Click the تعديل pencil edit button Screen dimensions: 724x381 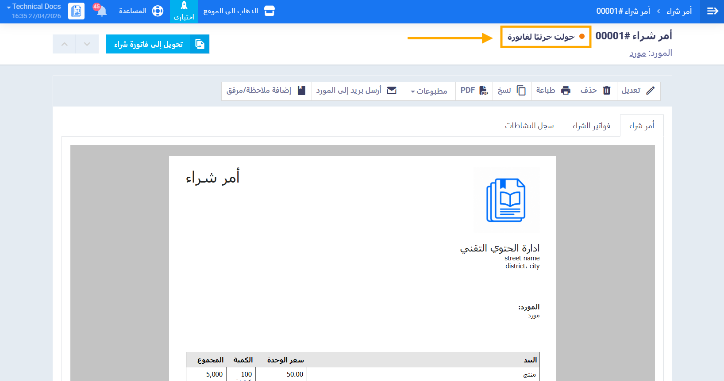coord(638,91)
